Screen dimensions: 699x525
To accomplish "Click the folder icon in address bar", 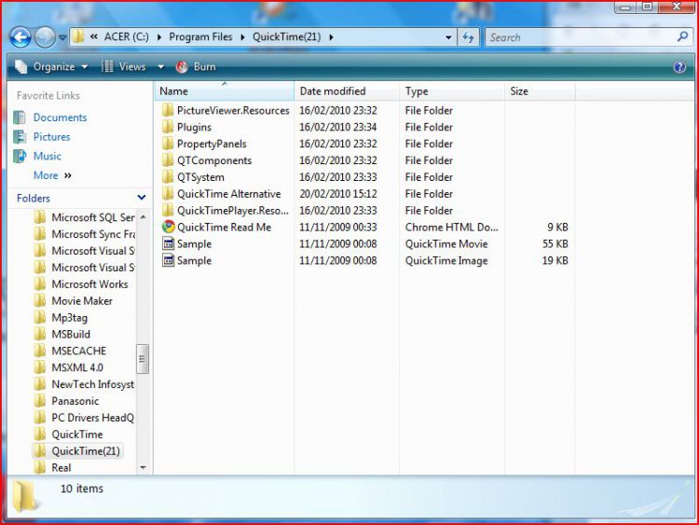I will click(78, 37).
